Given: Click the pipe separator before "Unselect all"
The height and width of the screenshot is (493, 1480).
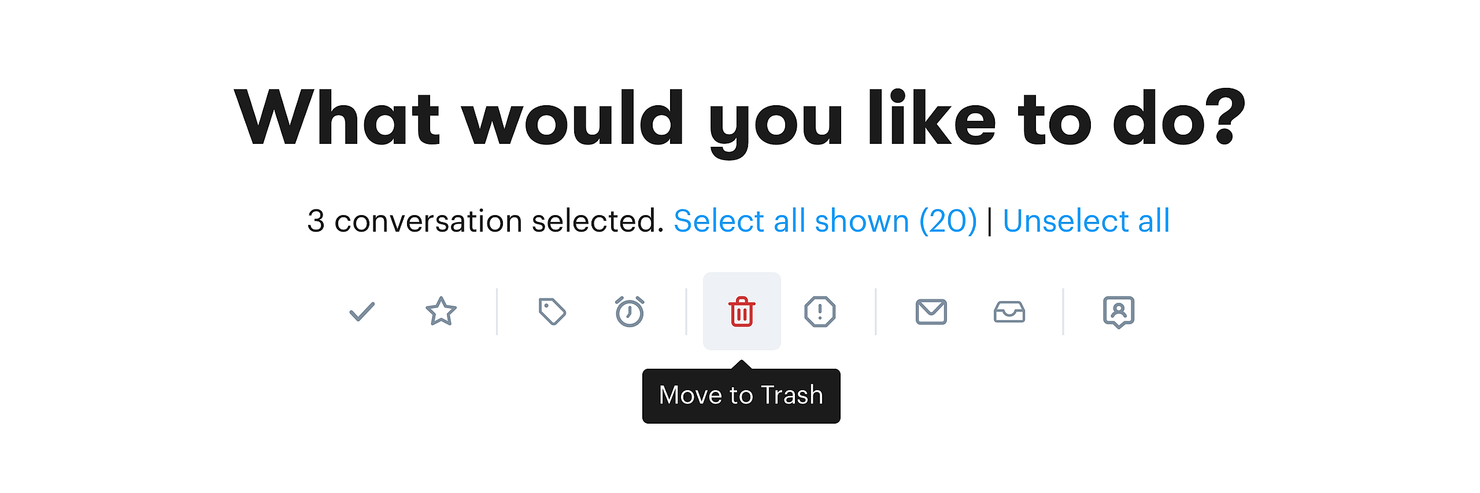Looking at the screenshot, I should tap(990, 221).
